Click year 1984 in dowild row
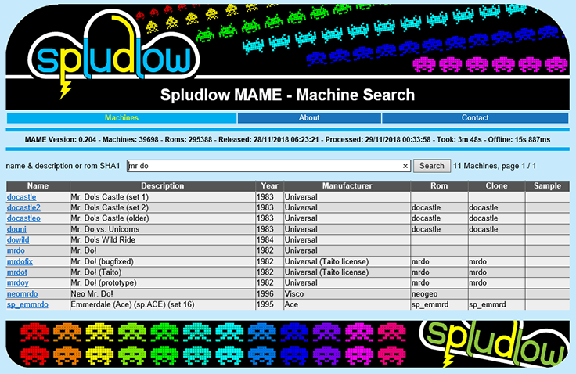 point(265,240)
